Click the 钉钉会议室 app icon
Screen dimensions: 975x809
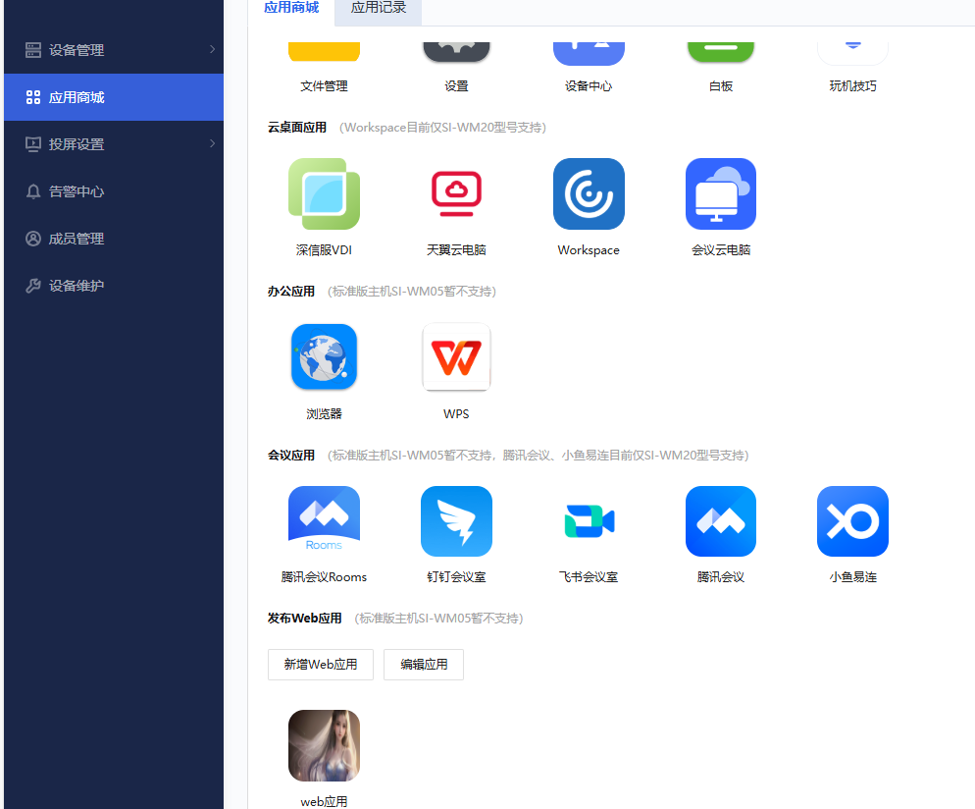456,521
